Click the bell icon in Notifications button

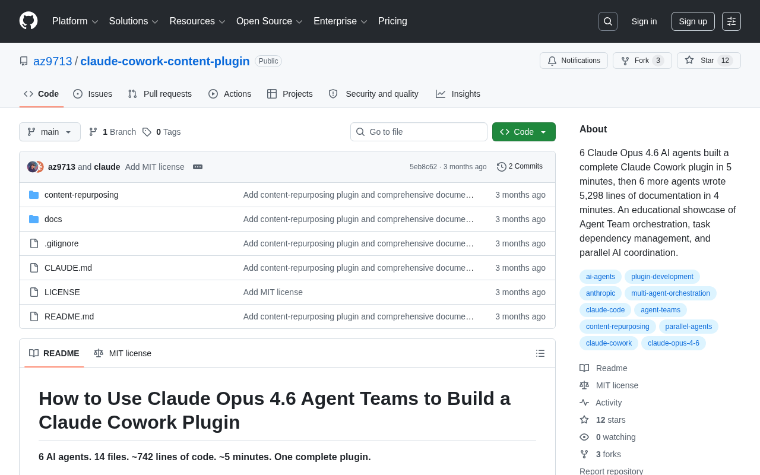pyautogui.click(x=552, y=61)
